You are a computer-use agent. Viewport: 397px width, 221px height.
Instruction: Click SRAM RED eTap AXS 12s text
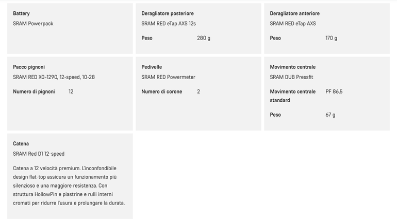pos(169,24)
